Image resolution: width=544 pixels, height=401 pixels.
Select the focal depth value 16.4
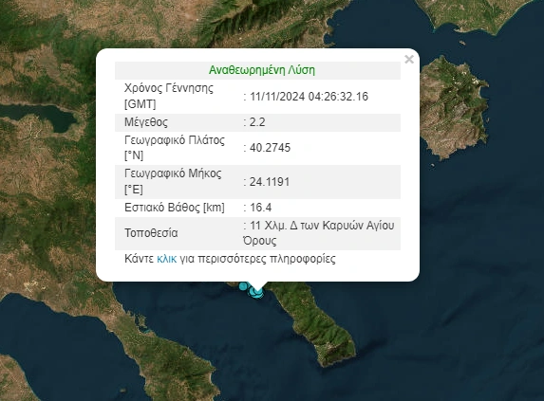pyautogui.click(x=260, y=208)
